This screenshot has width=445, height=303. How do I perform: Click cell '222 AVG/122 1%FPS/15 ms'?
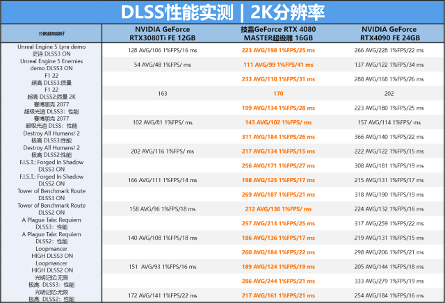click(x=389, y=151)
